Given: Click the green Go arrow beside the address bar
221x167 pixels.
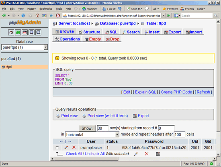Looking at the screenshot, I should (168, 16).
